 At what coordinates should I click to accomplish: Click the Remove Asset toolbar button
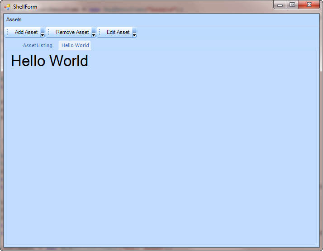coord(72,32)
